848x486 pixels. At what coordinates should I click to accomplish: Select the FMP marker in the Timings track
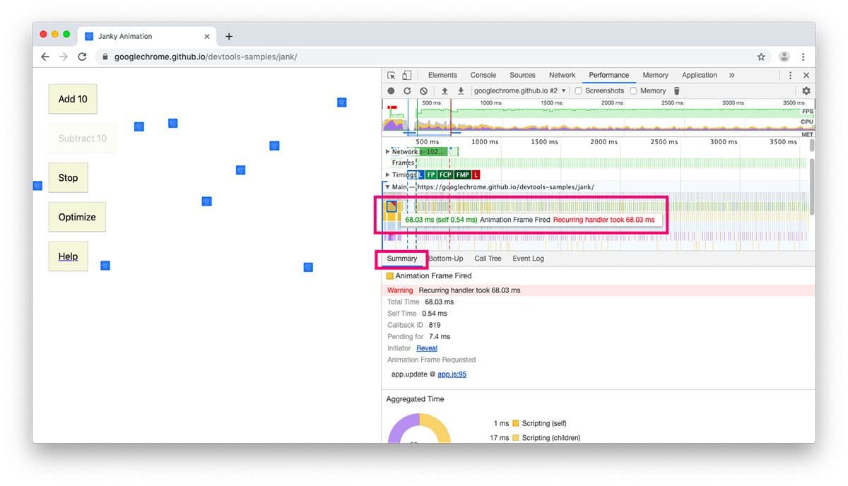(x=462, y=174)
